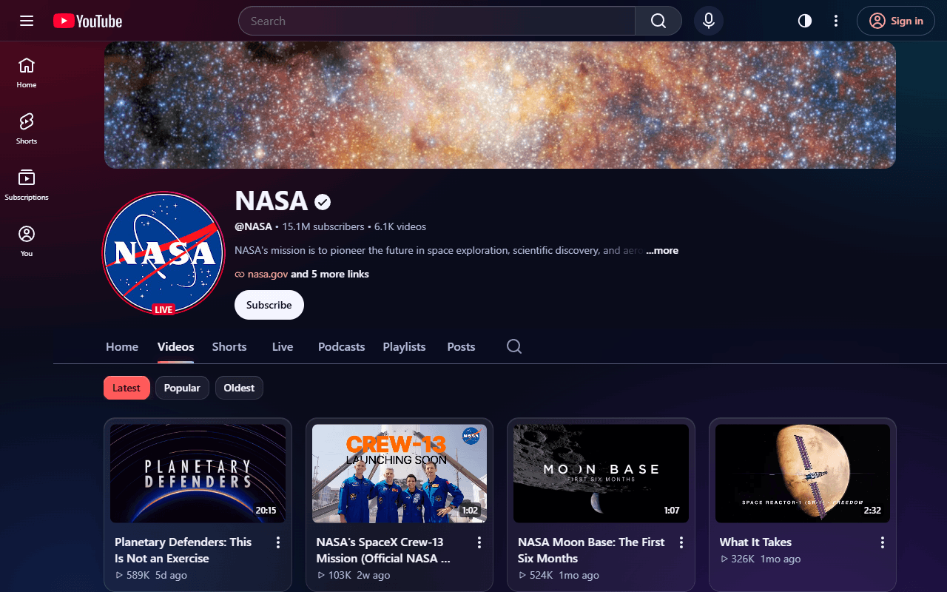Image resolution: width=947 pixels, height=592 pixels.
Task: Play the Crew-13 thumbnail video
Action: [400, 474]
